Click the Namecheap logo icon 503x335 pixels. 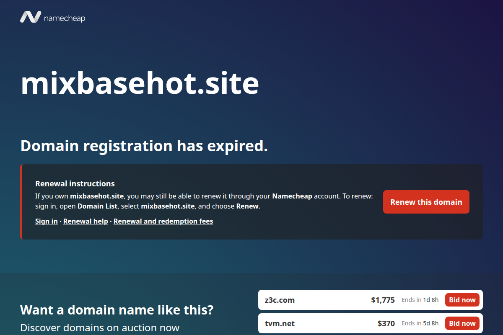pyautogui.click(x=31, y=17)
